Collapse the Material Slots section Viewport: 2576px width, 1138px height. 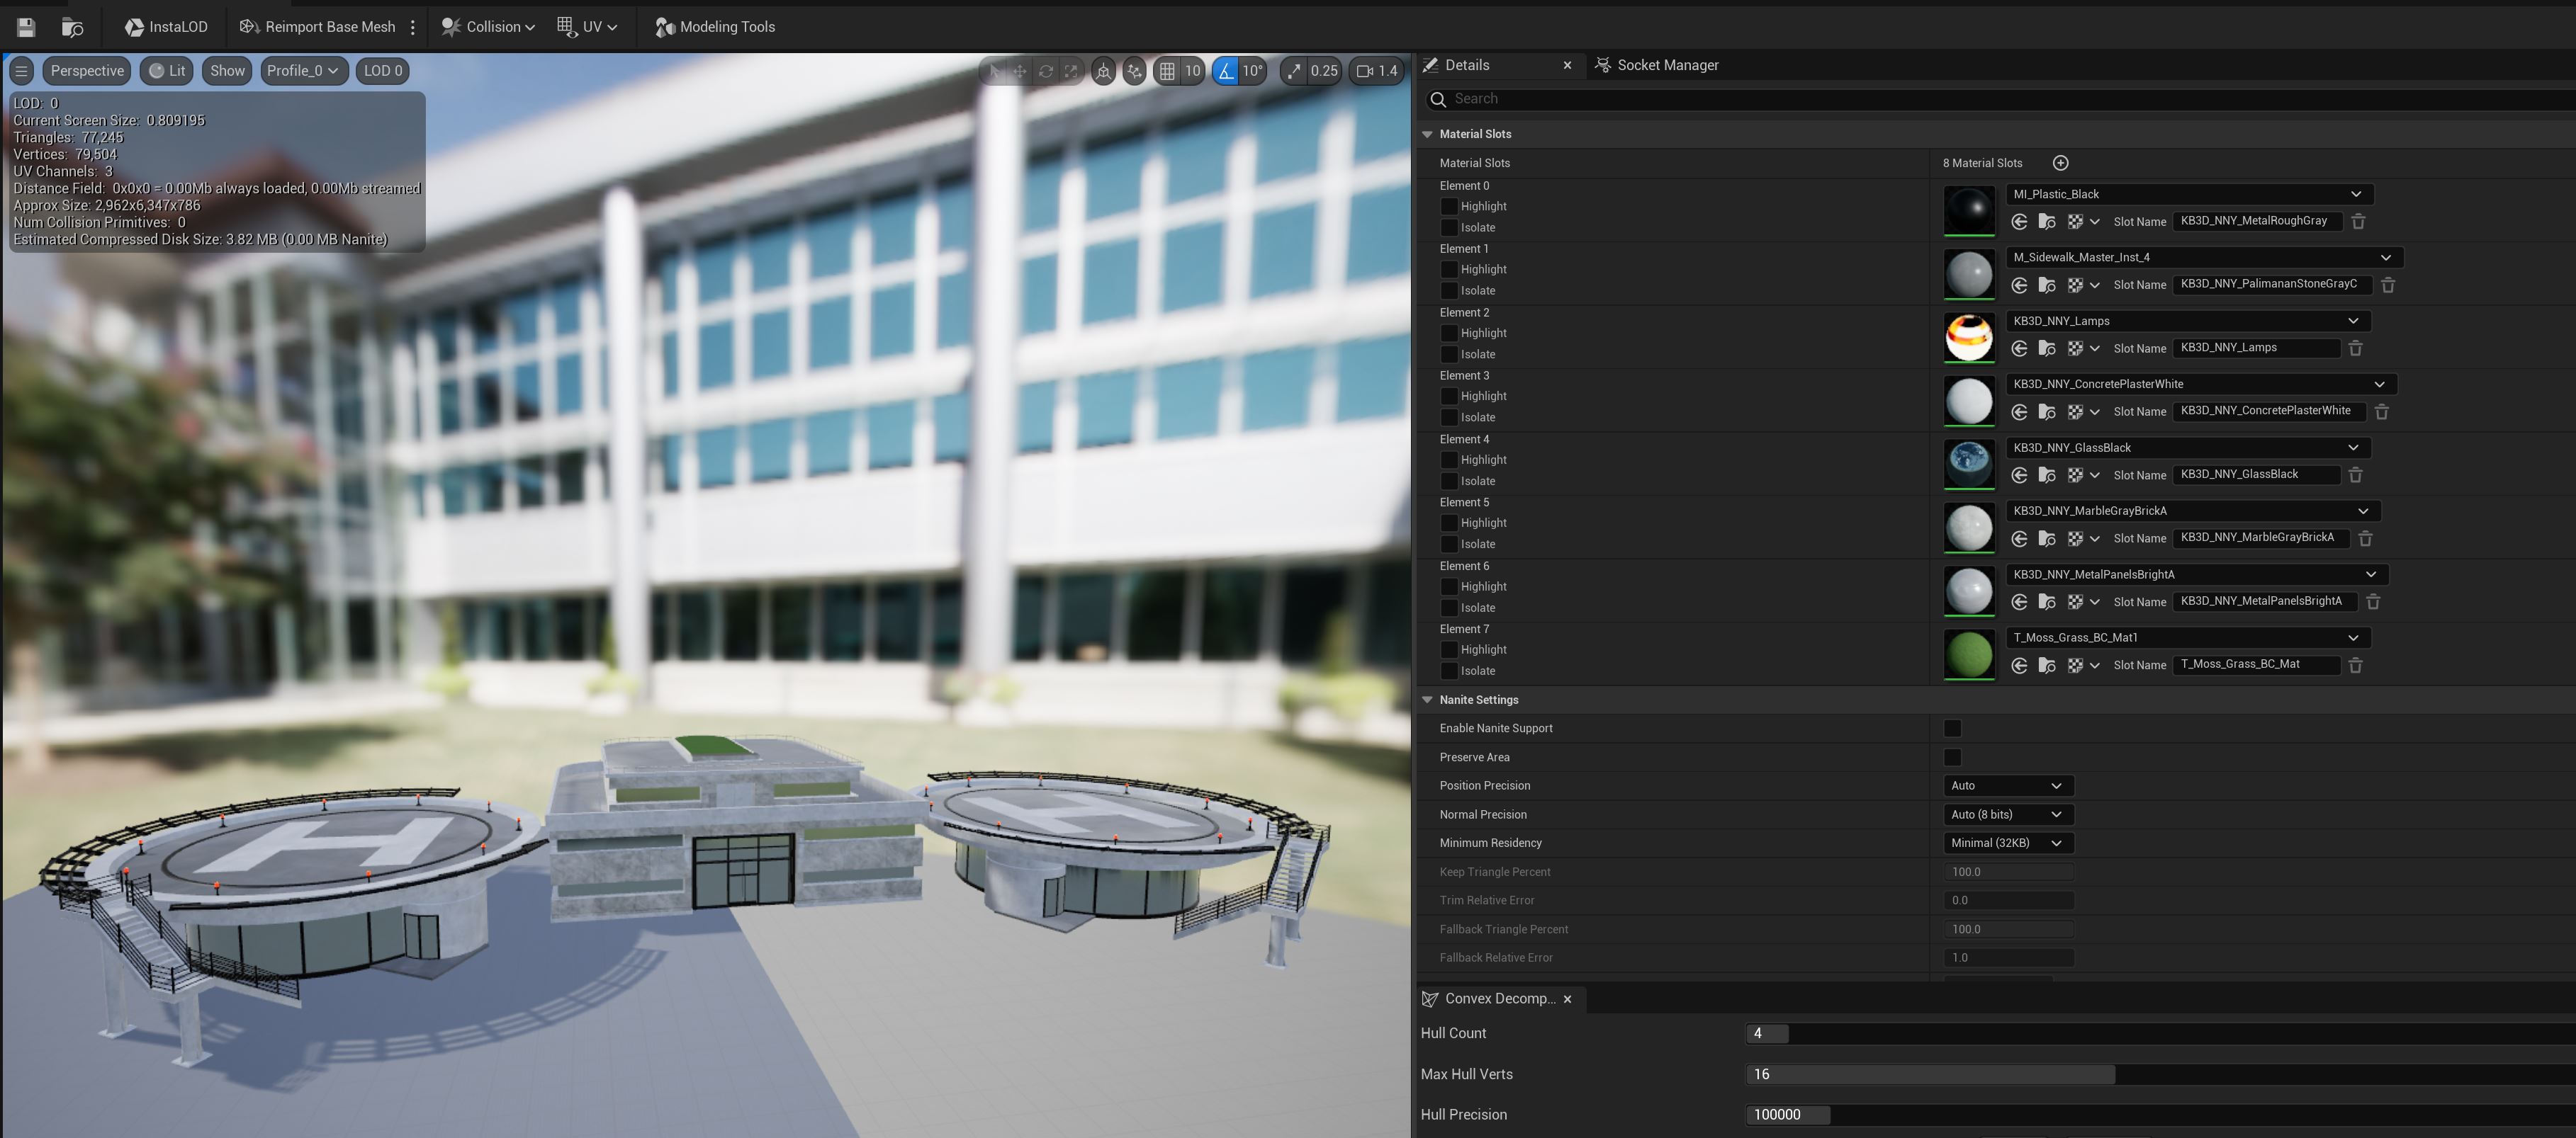click(1428, 134)
